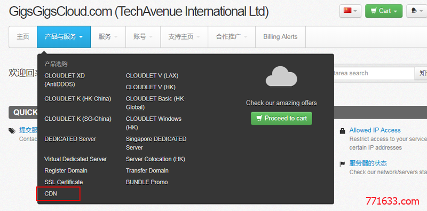Click the China flag language icon
The image size is (427, 211).
coord(350,11)
